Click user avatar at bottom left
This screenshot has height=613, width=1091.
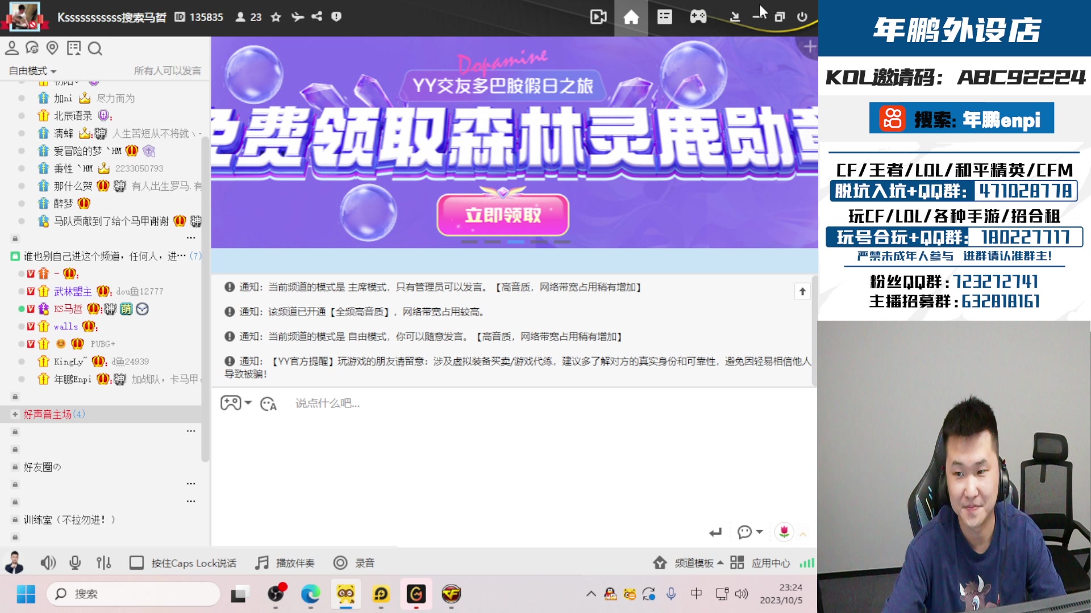[14, 562]
